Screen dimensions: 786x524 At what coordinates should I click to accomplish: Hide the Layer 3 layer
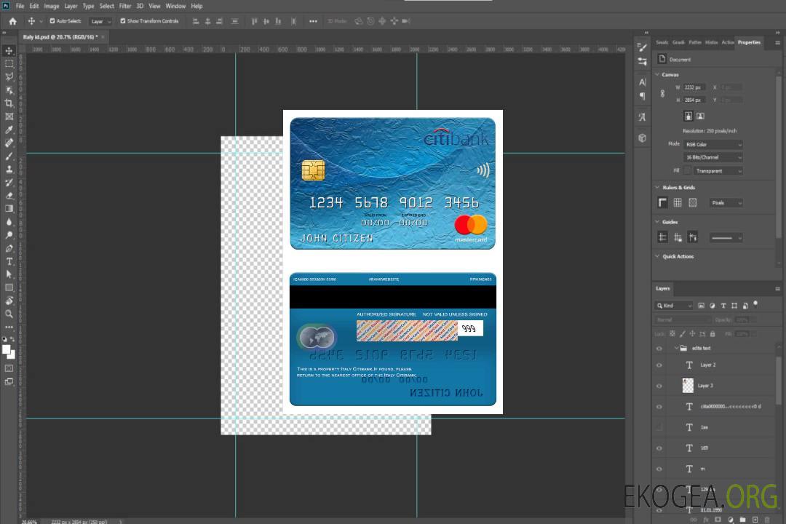(659, 386)
